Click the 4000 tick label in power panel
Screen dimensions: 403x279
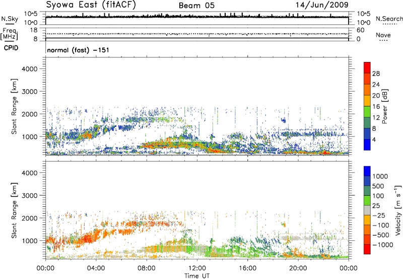[29, 69]
